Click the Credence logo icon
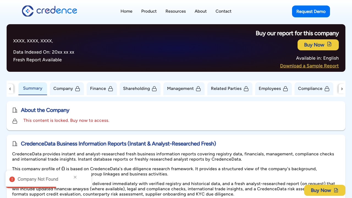The image size is (352, 198). tap(28, 11)
